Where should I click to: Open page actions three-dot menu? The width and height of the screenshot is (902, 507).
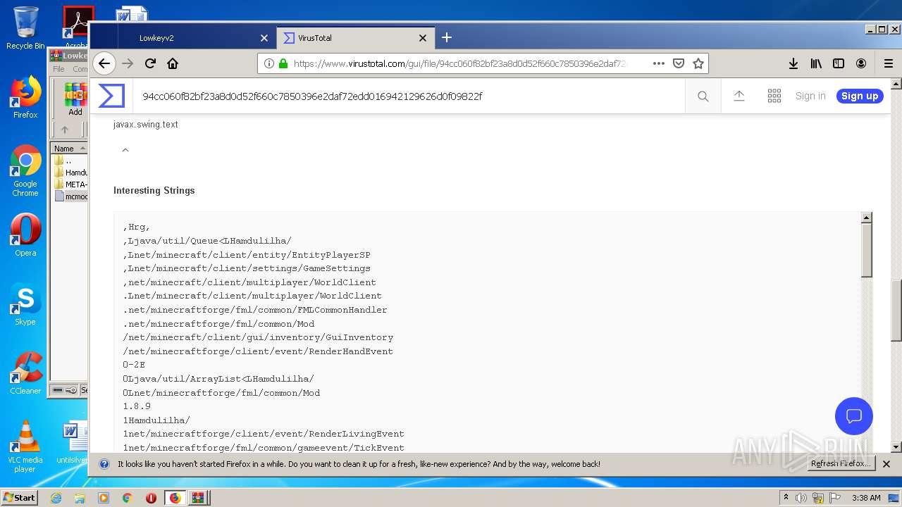pyautogui.click(x=659, y=63)
